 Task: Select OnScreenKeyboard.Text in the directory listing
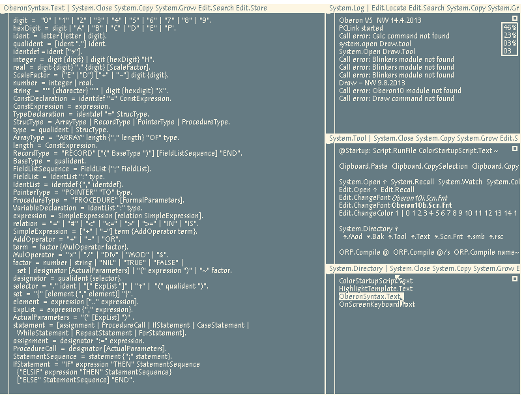tap(377, 304)
